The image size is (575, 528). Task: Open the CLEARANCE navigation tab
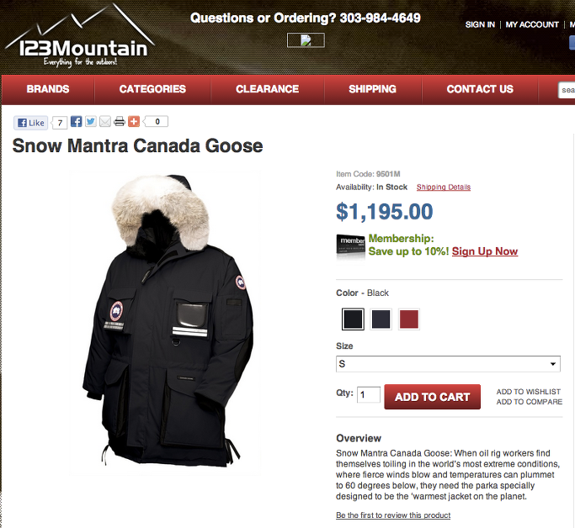[268, 89]
